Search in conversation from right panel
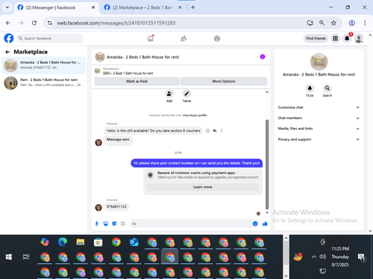The height and width of the screenshot is (279, 373). pyautogui.click(x=327, y=88)
